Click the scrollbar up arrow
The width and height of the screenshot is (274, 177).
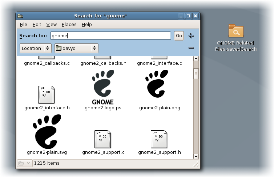pos(196,59)
